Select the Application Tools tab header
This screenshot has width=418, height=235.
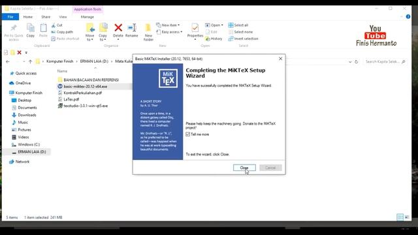pyautogui.click(x=88, y=9)
